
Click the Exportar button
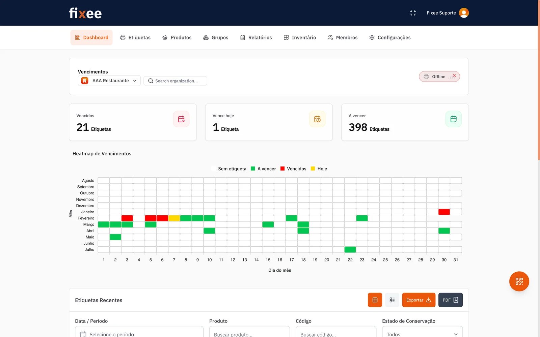418,300
